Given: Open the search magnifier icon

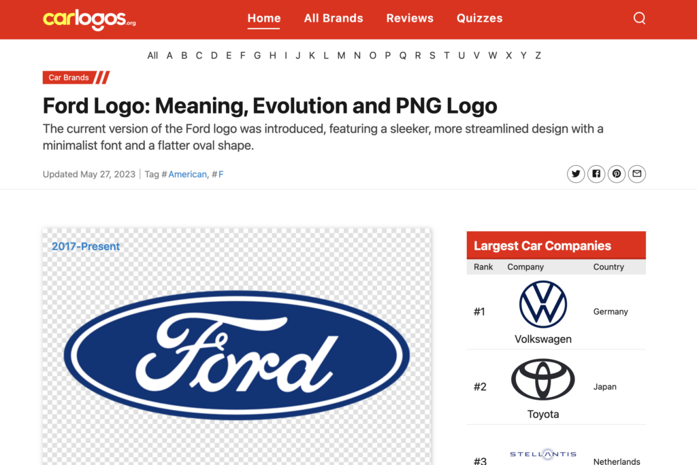Looking at the screenshot, I should pyautogui.click(x=639, y=18).
